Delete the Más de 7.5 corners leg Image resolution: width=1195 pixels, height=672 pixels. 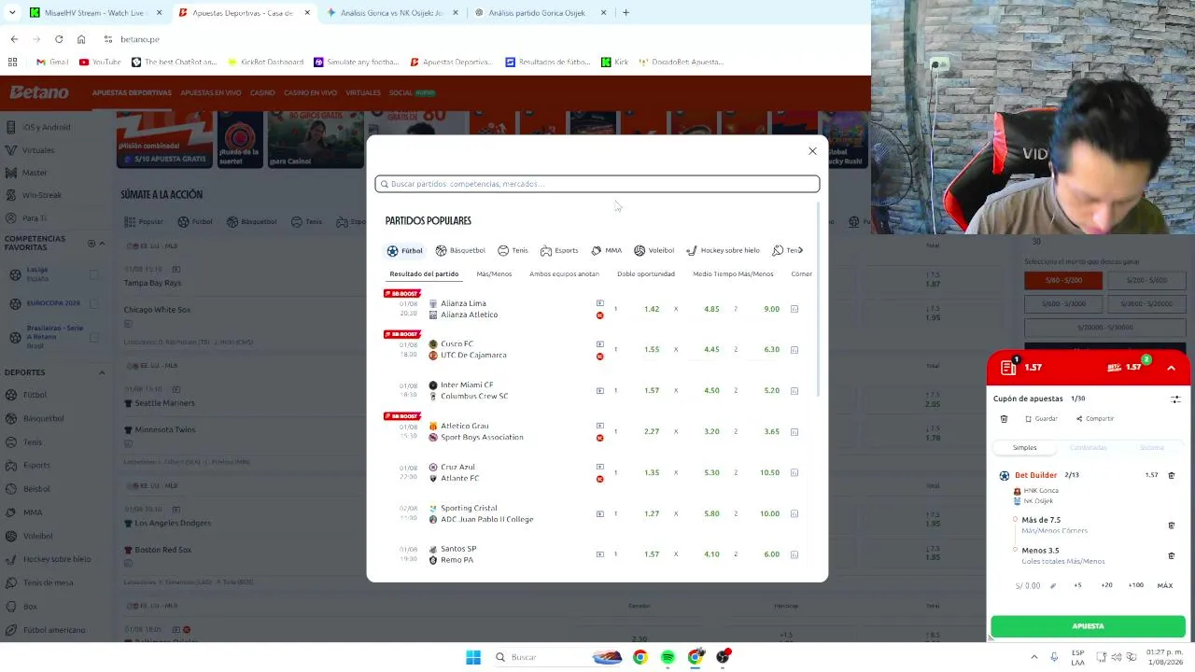coord(1171,525)
